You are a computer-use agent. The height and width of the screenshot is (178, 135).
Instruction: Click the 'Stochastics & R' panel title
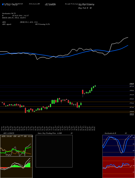(x=110, y=133)
